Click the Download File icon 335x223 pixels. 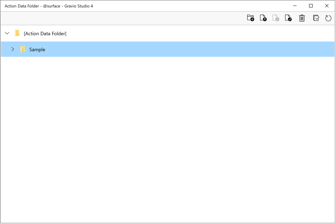coord(276,18)
